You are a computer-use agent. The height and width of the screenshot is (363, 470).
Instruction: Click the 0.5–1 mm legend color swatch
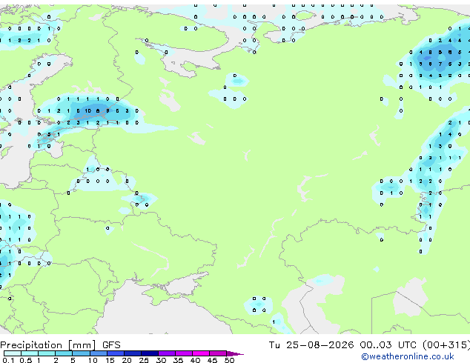pos(30,353)
